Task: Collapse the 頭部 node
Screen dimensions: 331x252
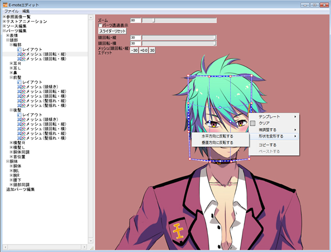Action: pyautogui.click(x=8, y=40)
